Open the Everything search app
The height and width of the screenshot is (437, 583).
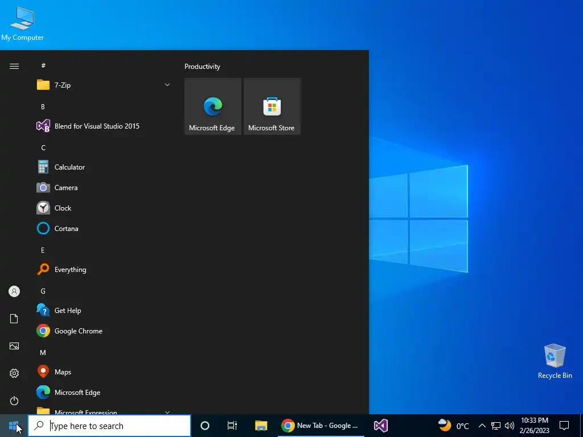[x=104, y=269]
